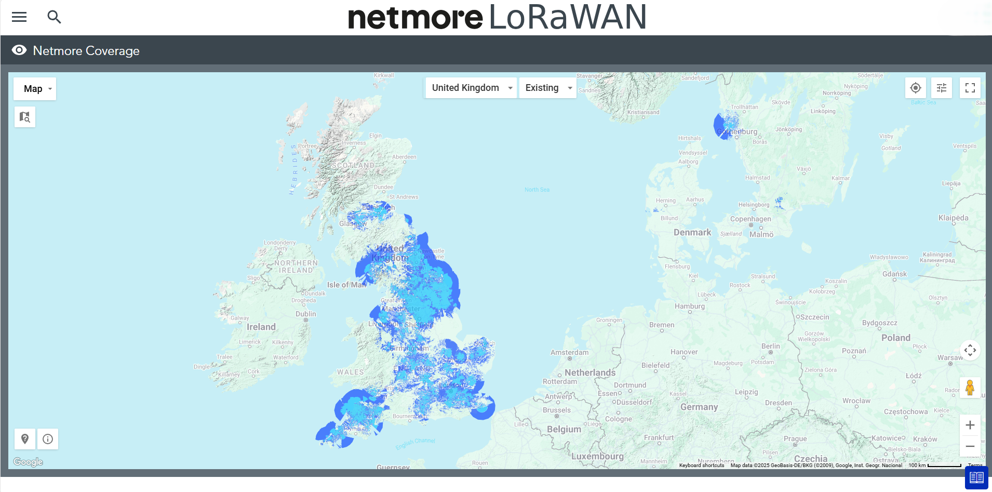Zoom out on the map

pos(970,446)
